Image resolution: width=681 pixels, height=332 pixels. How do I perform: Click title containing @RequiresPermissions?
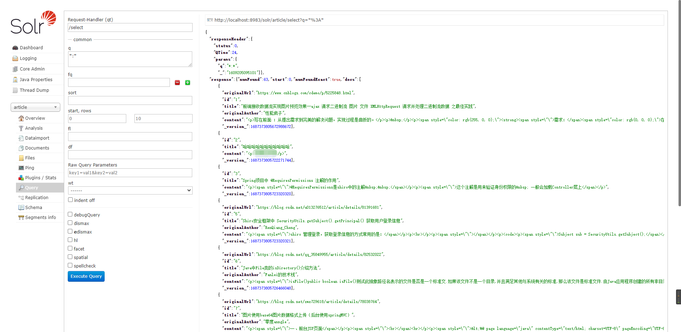click(x=290, y=180)
